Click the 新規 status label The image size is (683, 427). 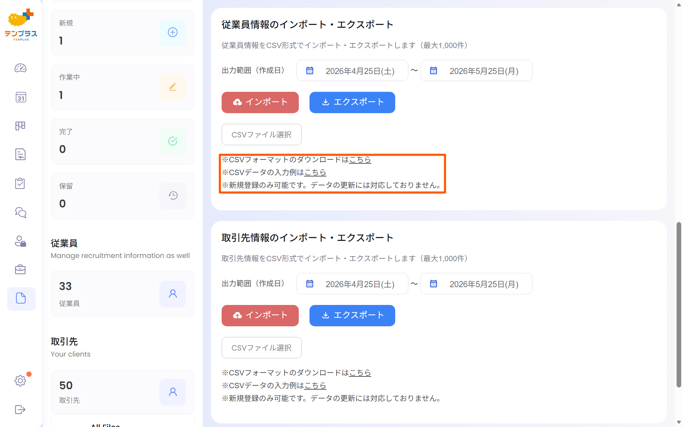[66, 23]
